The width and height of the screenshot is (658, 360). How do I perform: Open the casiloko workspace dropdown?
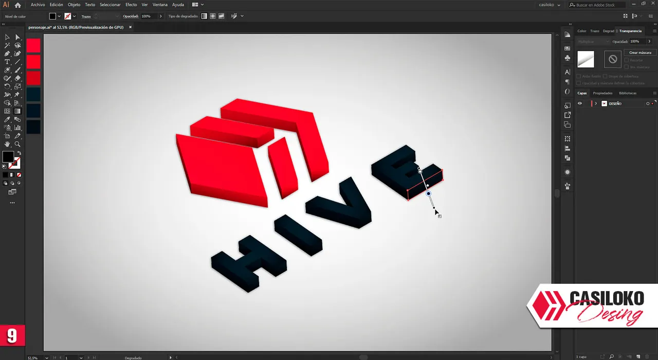[551, 5]
